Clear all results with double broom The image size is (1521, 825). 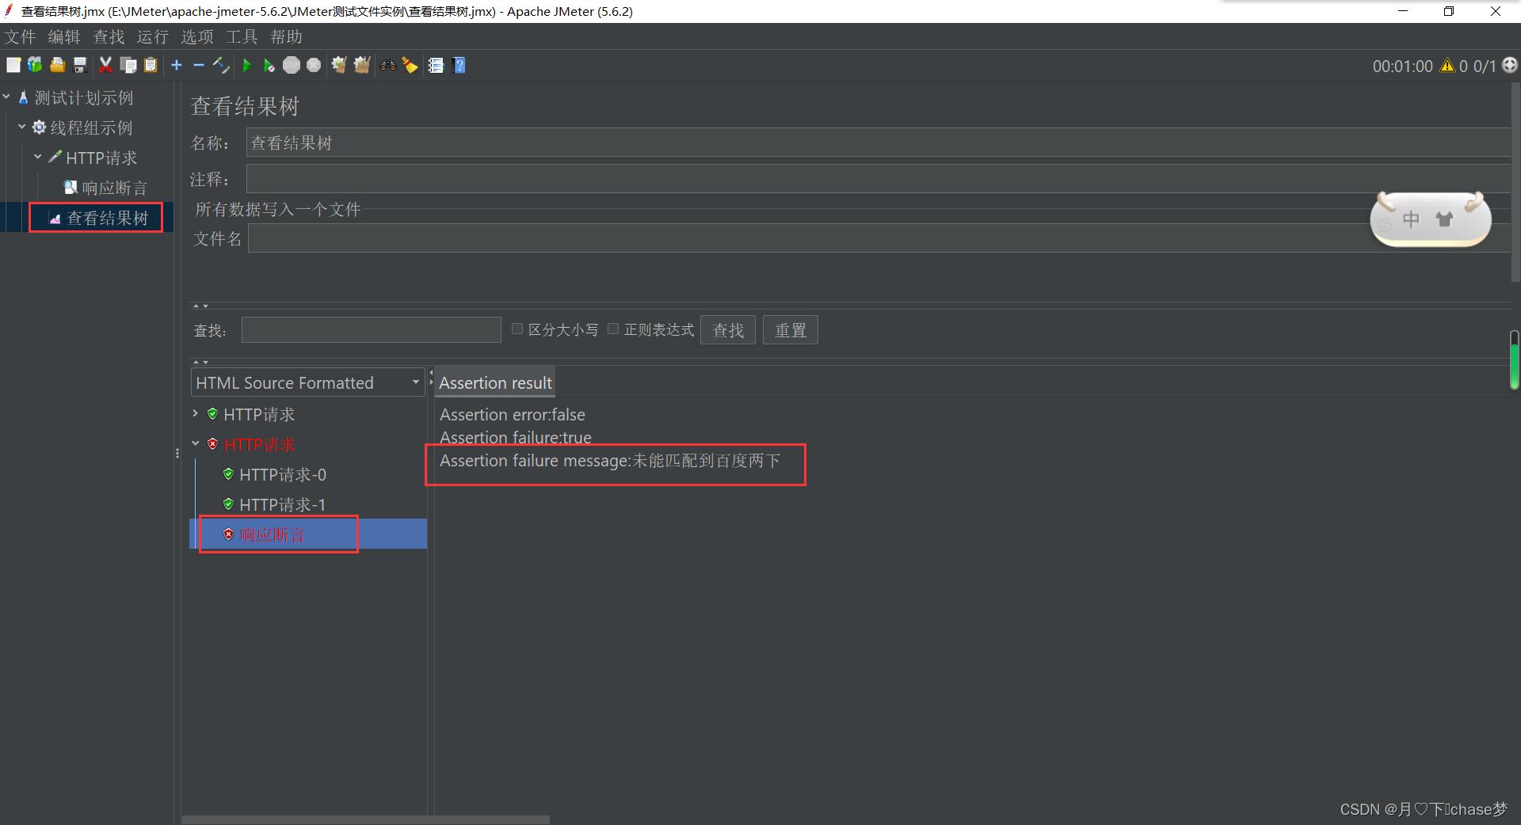[x=362, y=66]
